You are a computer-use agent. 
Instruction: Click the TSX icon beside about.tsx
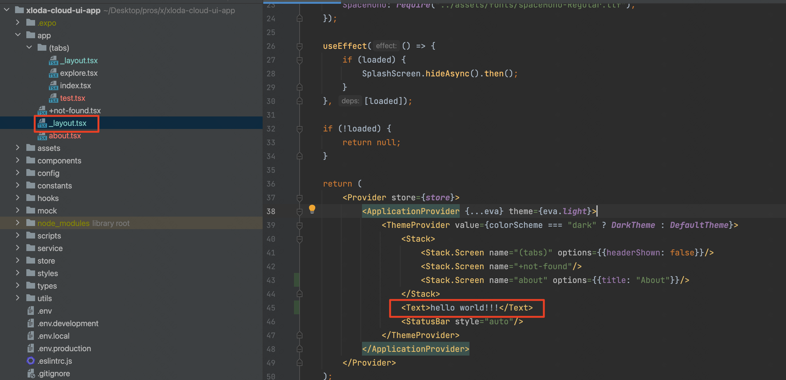[x=42, y=136]
